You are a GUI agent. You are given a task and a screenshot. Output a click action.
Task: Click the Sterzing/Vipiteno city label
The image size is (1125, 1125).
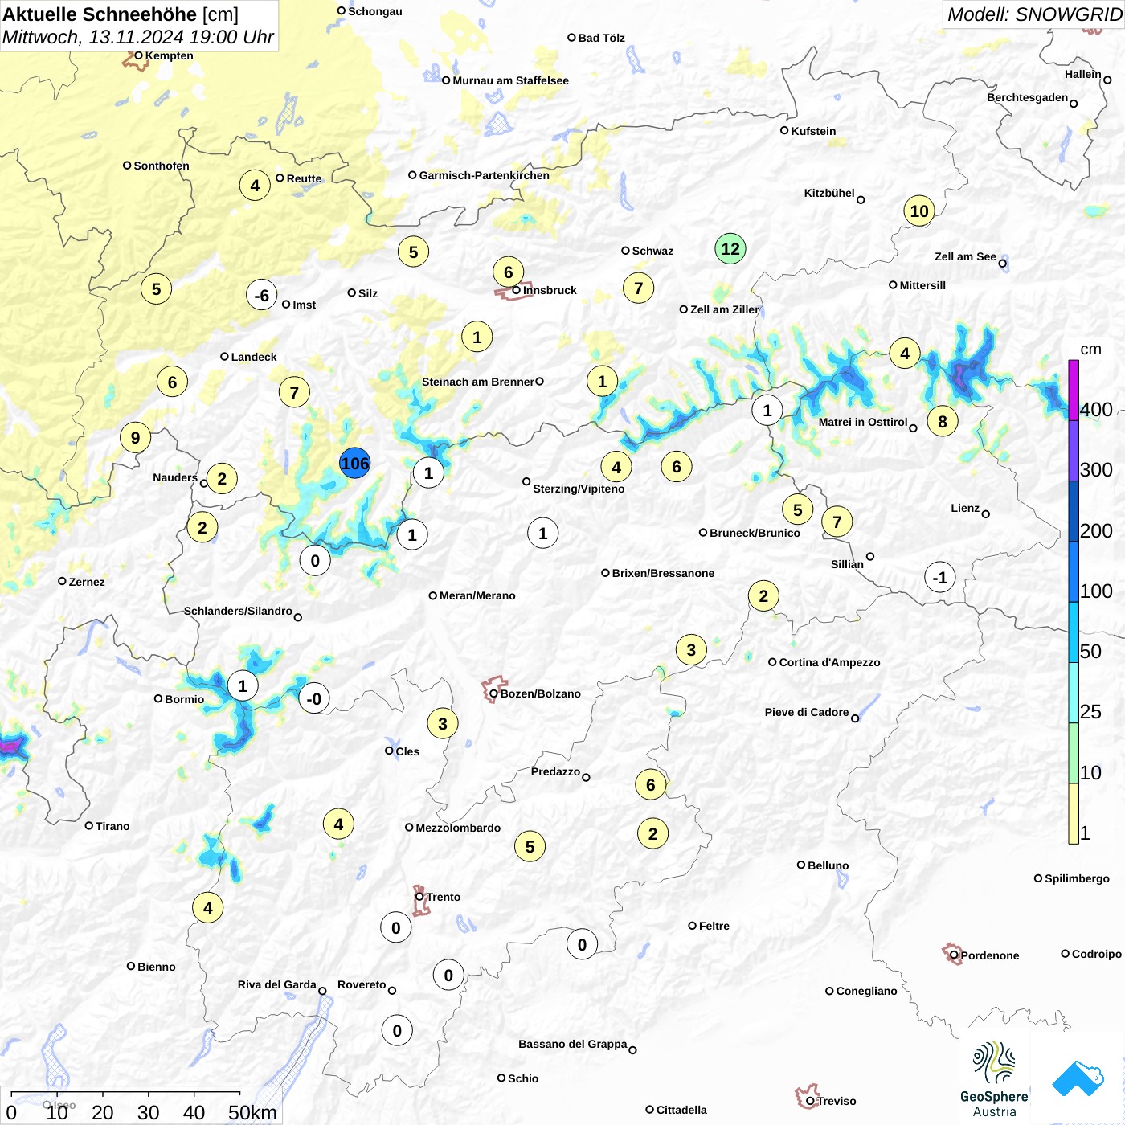[579, 489]
